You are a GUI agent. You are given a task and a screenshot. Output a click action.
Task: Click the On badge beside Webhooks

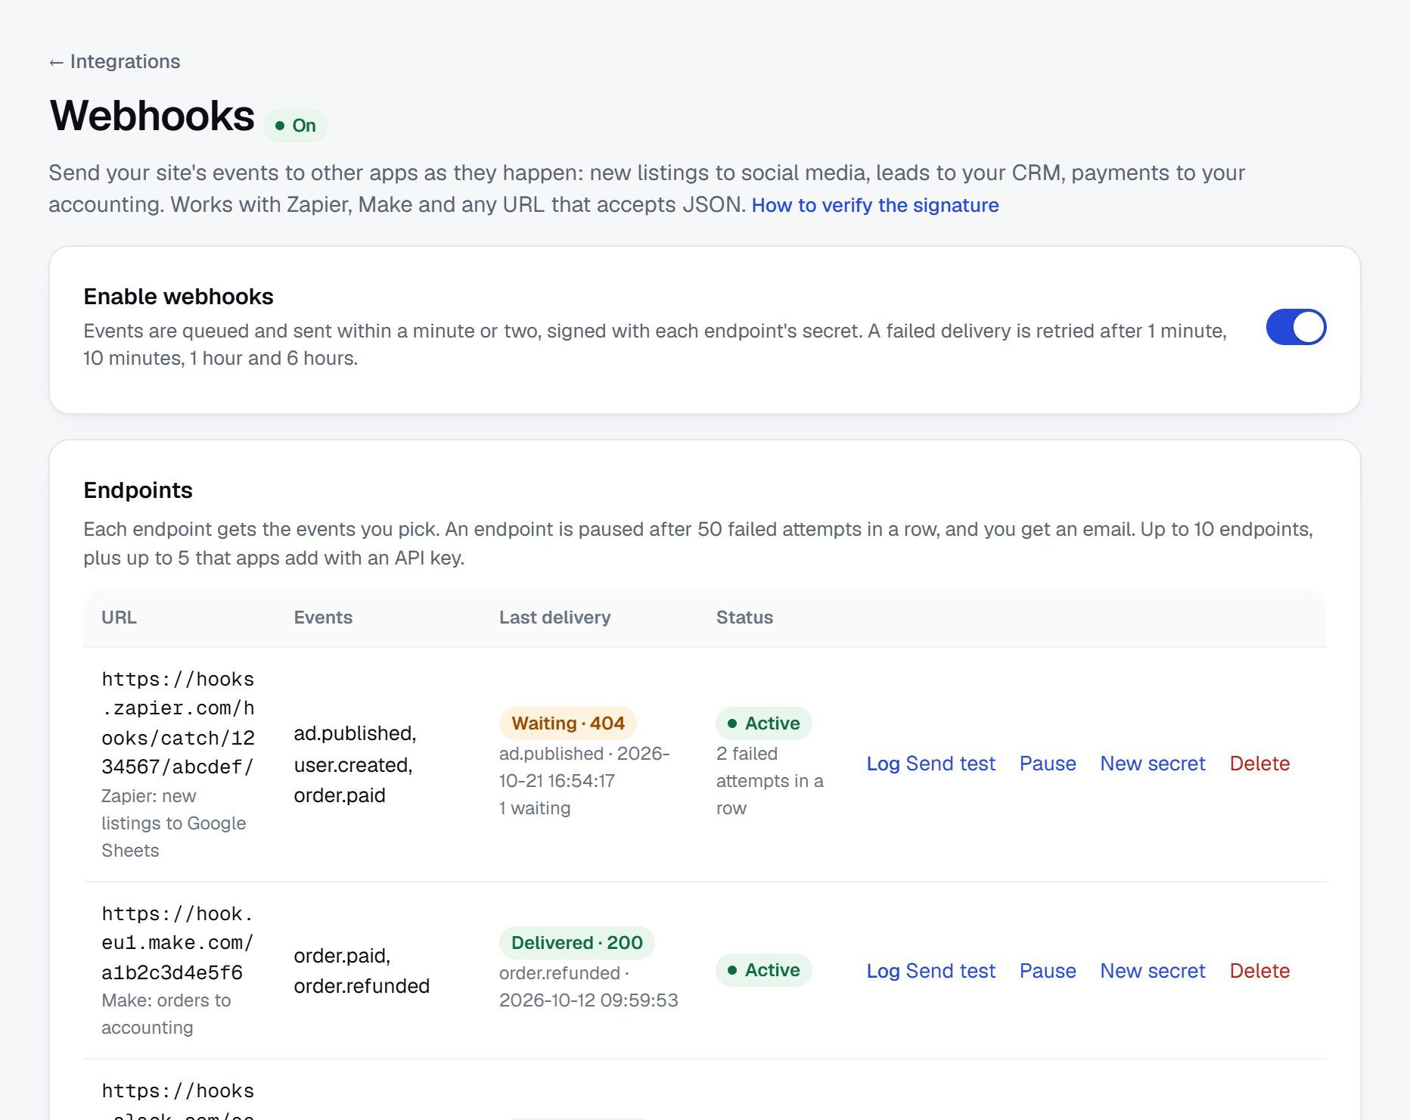tap(295, 126)
